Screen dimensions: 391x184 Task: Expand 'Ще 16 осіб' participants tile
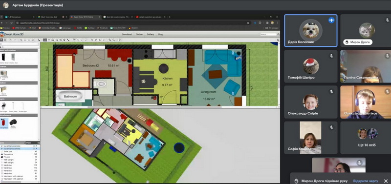point(366,138)
